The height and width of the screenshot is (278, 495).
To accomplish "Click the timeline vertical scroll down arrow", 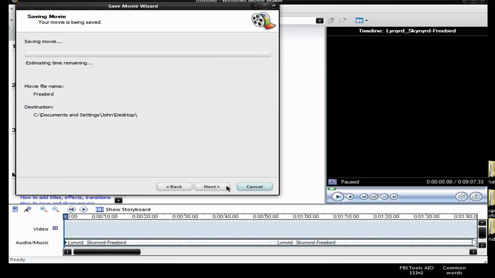I will click(482, 245).
